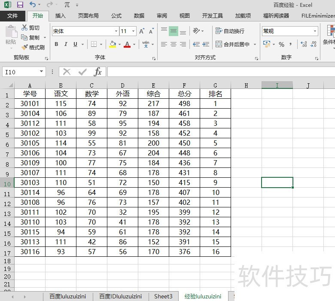Toggle underline formatting
This screenshot has width=335, height=301.
pyautogui.click(x=75, y=44)
